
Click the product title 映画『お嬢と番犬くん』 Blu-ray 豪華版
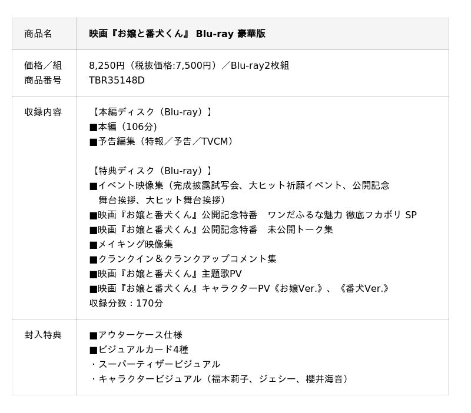click(177, 34)
